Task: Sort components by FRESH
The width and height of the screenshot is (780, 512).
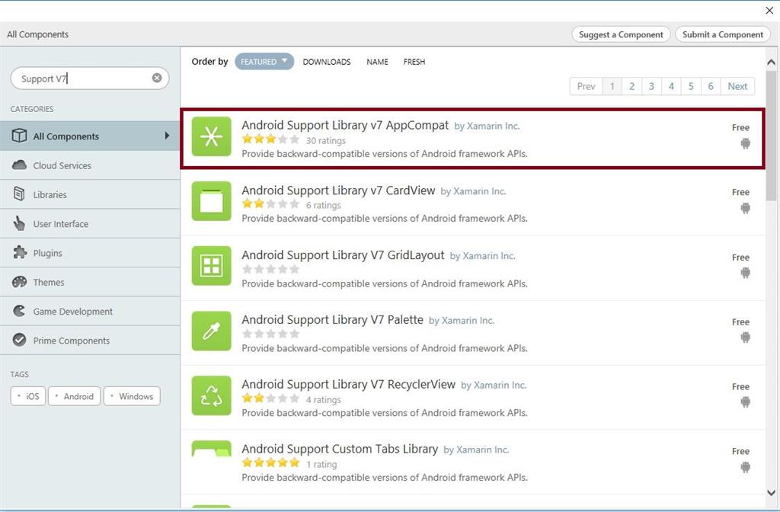Action: pyautogui.click(x=414, y=62)
